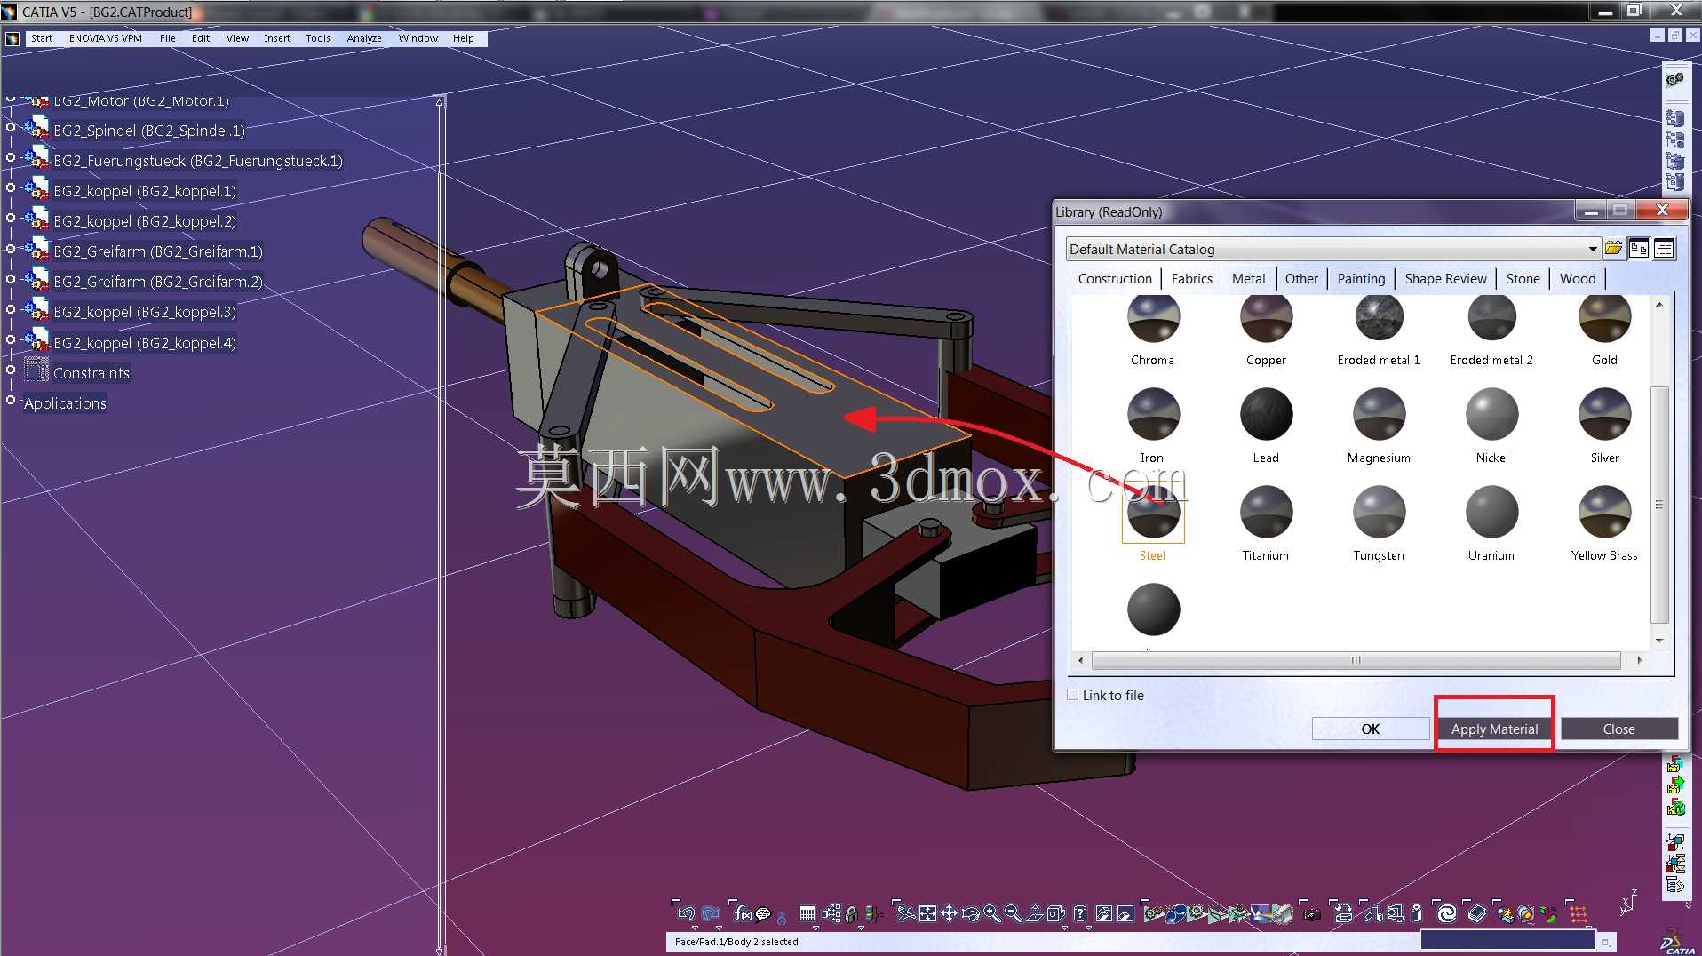Click the Swap visible space icon
The width and height of the screenshot is (1702, 956).
1125,913
